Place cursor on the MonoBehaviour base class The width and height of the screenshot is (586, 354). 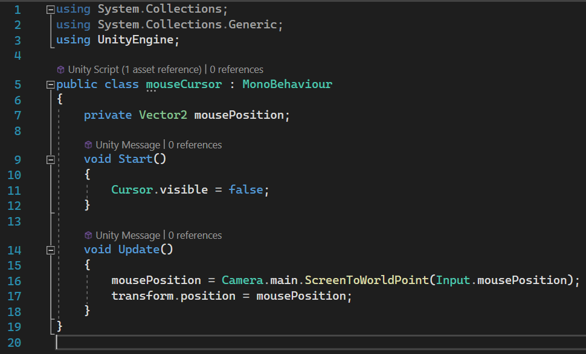(287, 84)
